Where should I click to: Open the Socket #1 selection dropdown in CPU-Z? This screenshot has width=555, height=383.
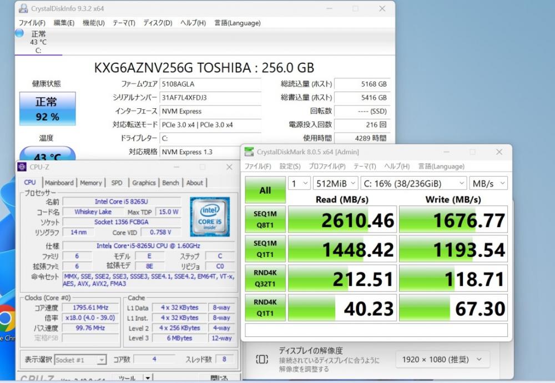tap(80, 360)
